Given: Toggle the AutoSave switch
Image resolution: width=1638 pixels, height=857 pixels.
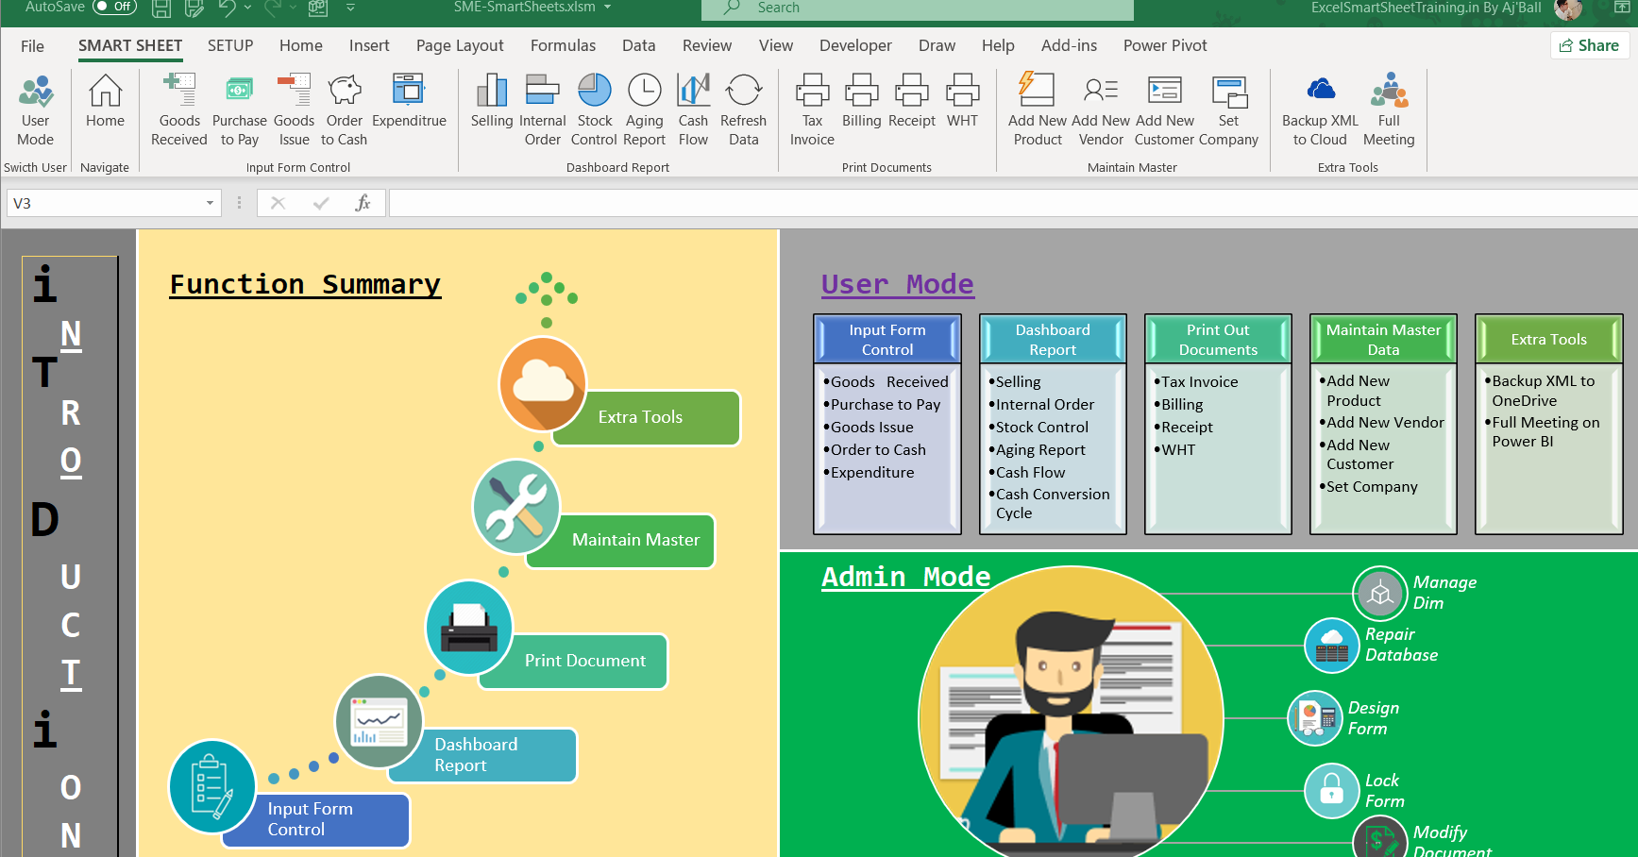Looking at the screenshot, I should click(x=115, y=7).
